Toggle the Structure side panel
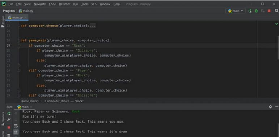The image size is (279, 137). pyautogui.click(x=3, y=119)
